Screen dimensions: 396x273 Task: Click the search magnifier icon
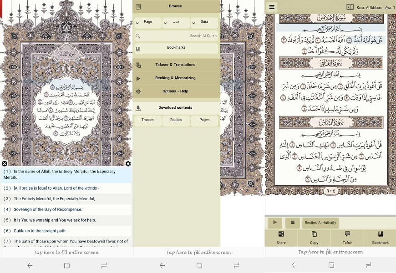pos(138,36)
